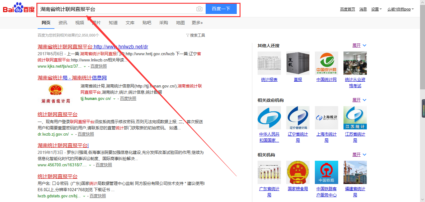Expand the 相关机构 section
This screenshot has width=425, height=202.
point(359,155)
